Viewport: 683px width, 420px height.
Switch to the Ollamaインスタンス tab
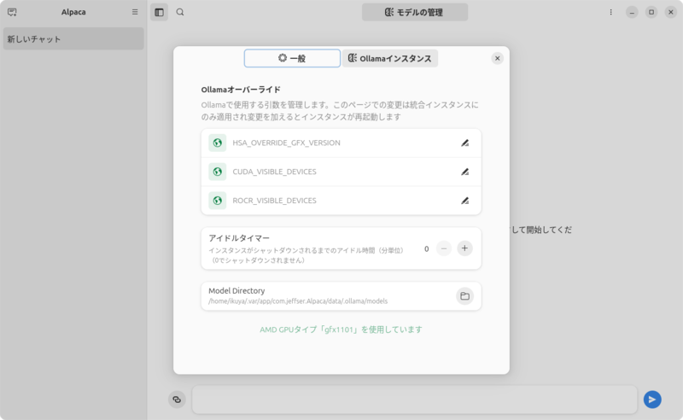[390, 58]
